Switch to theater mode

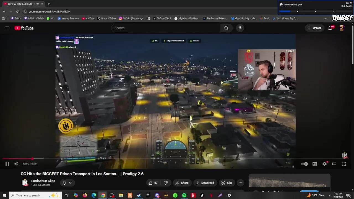pyautogui.click(x=334, y=164)
